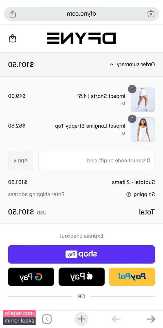Choose Google Pay express checkout
Screen dimensions: 163x328
(x=31, y=277)
